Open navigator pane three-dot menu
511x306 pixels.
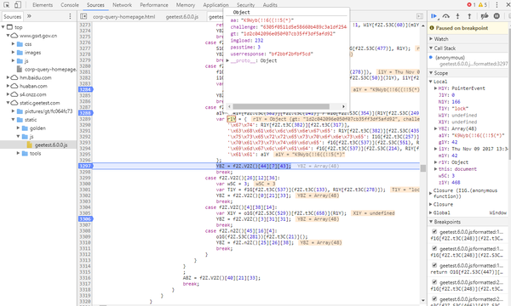coord(70,16)
